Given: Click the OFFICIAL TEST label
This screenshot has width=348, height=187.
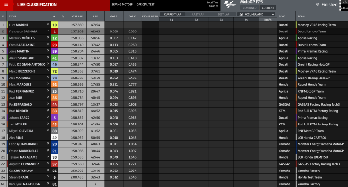Looking at the screenshot, I should (145, 4).
